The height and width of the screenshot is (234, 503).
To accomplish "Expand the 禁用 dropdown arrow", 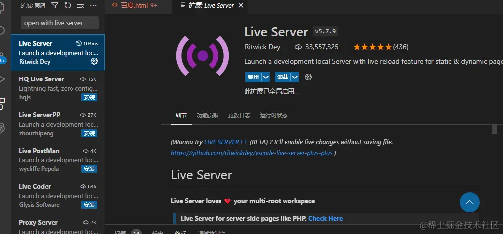I will click(266, 77).
